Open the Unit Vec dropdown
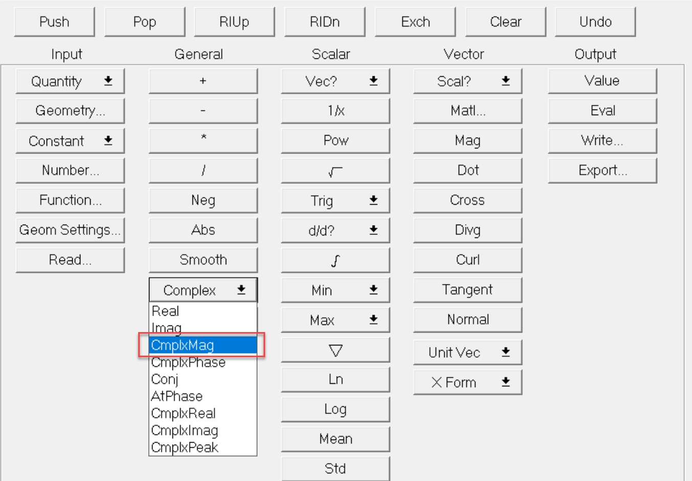The image size is (692, 481). [467, 353]
